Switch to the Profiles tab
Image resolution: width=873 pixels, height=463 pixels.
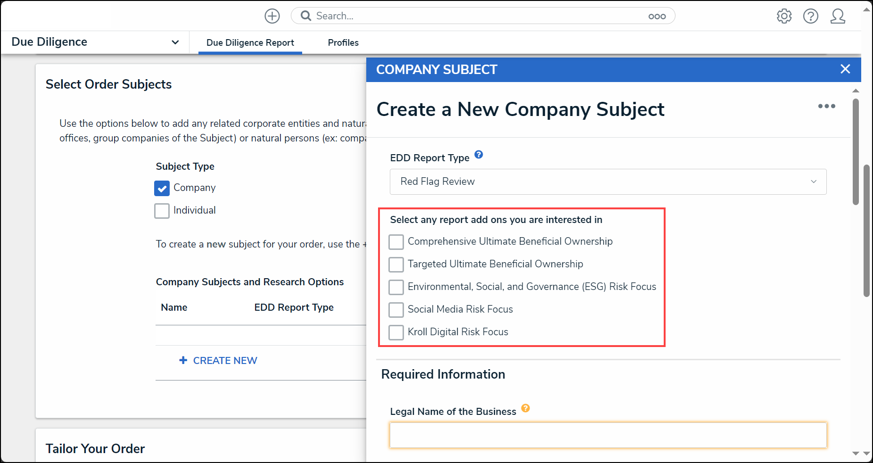click(343, 42)
